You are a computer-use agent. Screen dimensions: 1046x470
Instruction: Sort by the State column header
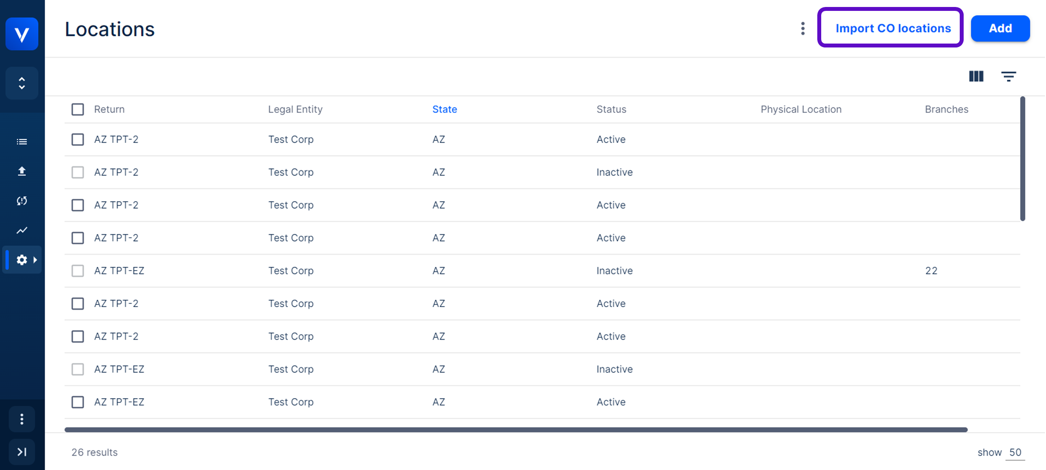[444, 109]
